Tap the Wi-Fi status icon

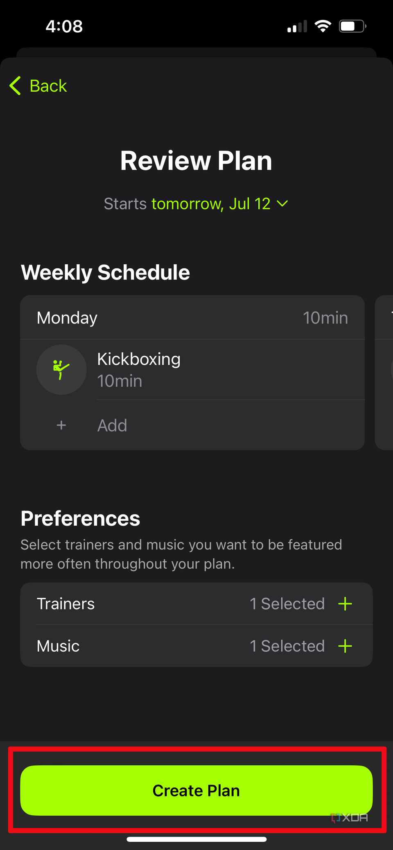pos(323,26)
